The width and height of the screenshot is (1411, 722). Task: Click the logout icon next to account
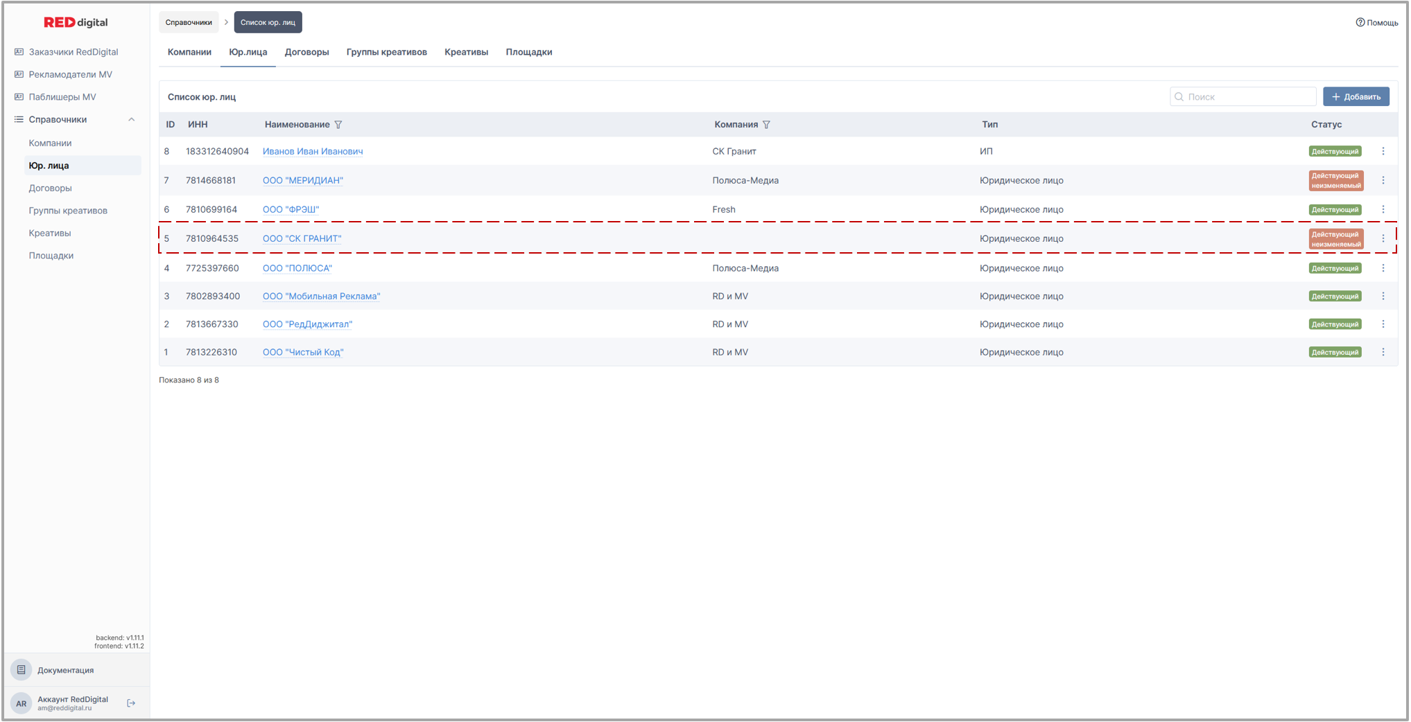[x=131, y=703]
